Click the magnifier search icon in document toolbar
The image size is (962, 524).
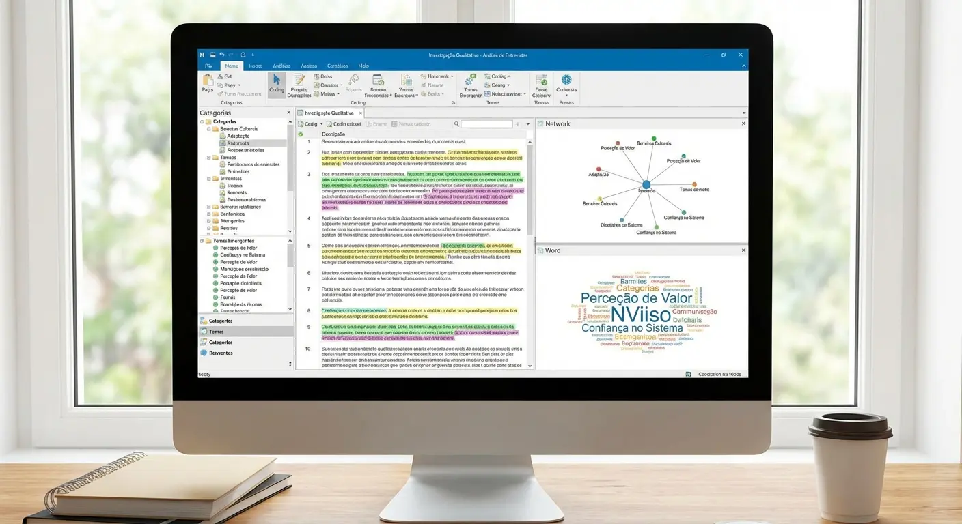pos(456,124)
